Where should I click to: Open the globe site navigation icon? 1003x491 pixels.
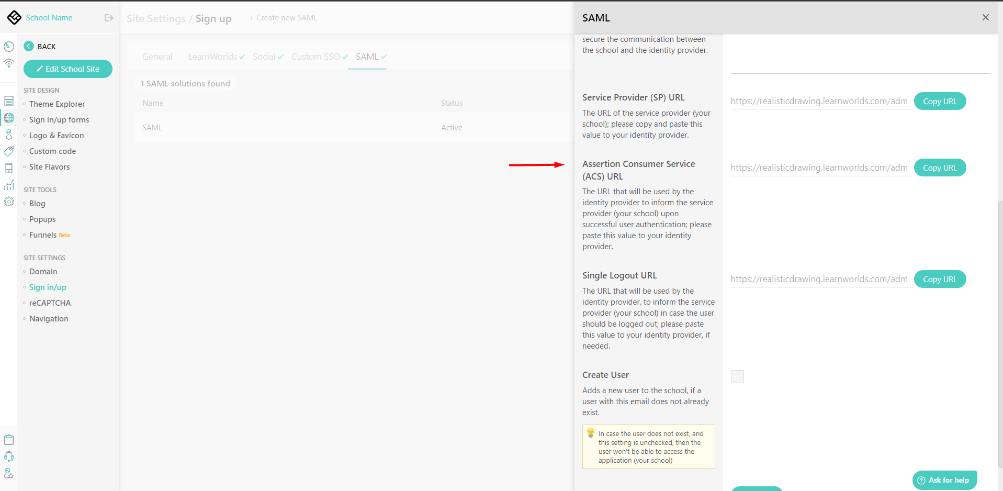pyautogui.click(x=9, y=118)
